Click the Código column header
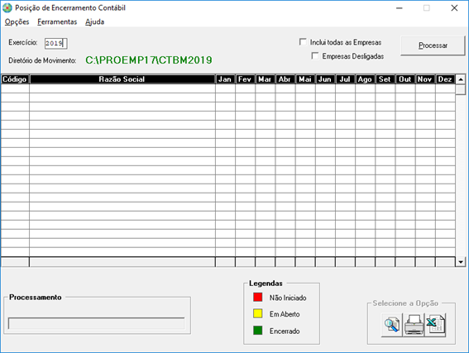Viewport: 469px width, 353px height. [15, 79]
